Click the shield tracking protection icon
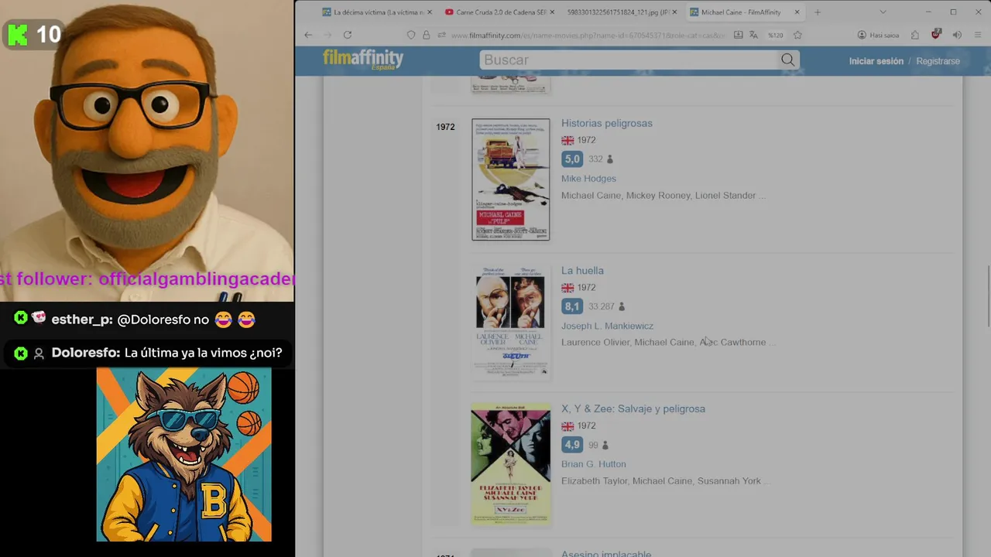The width and height of the screenshot is (991, 557). click(x=411, y=35)
